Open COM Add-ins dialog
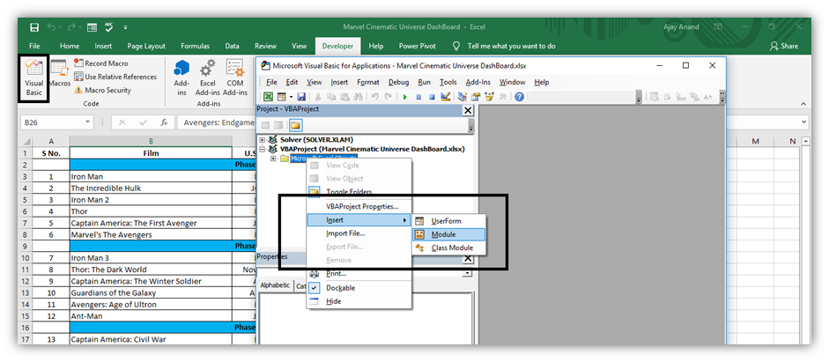 pyautogui.click(x=234, y=78)
